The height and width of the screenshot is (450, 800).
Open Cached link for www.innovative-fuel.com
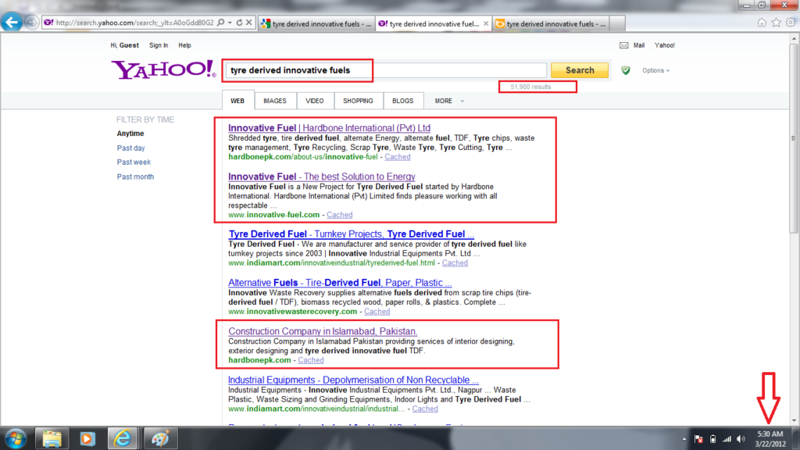coord(339,215)
